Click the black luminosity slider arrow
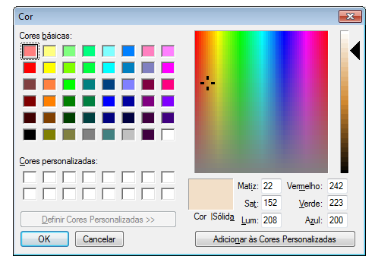The height and width of the screenshot is (275, 375). pos(355,51)
